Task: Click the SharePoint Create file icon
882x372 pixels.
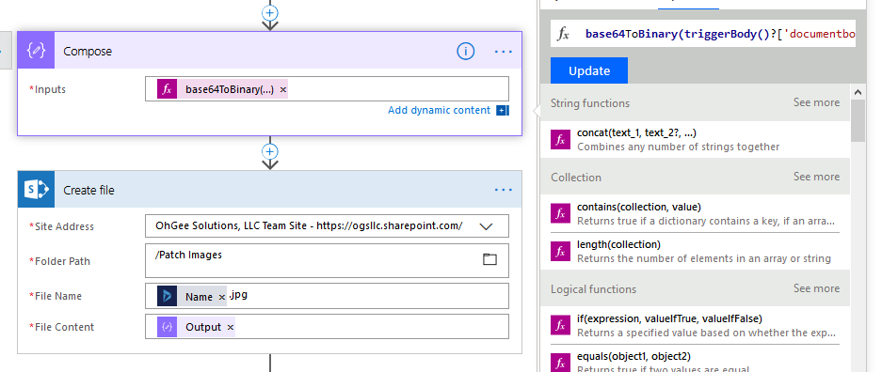Action: point(36,190)
